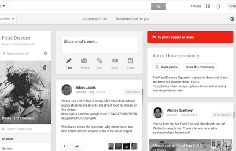Choose Event post type

130,64
